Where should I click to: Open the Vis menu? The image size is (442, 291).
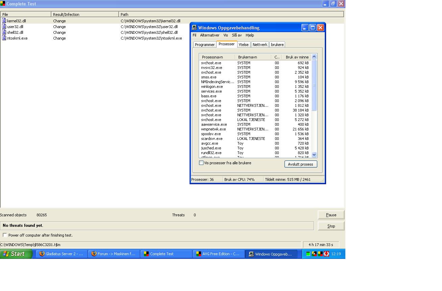click(x=225, y=35)
